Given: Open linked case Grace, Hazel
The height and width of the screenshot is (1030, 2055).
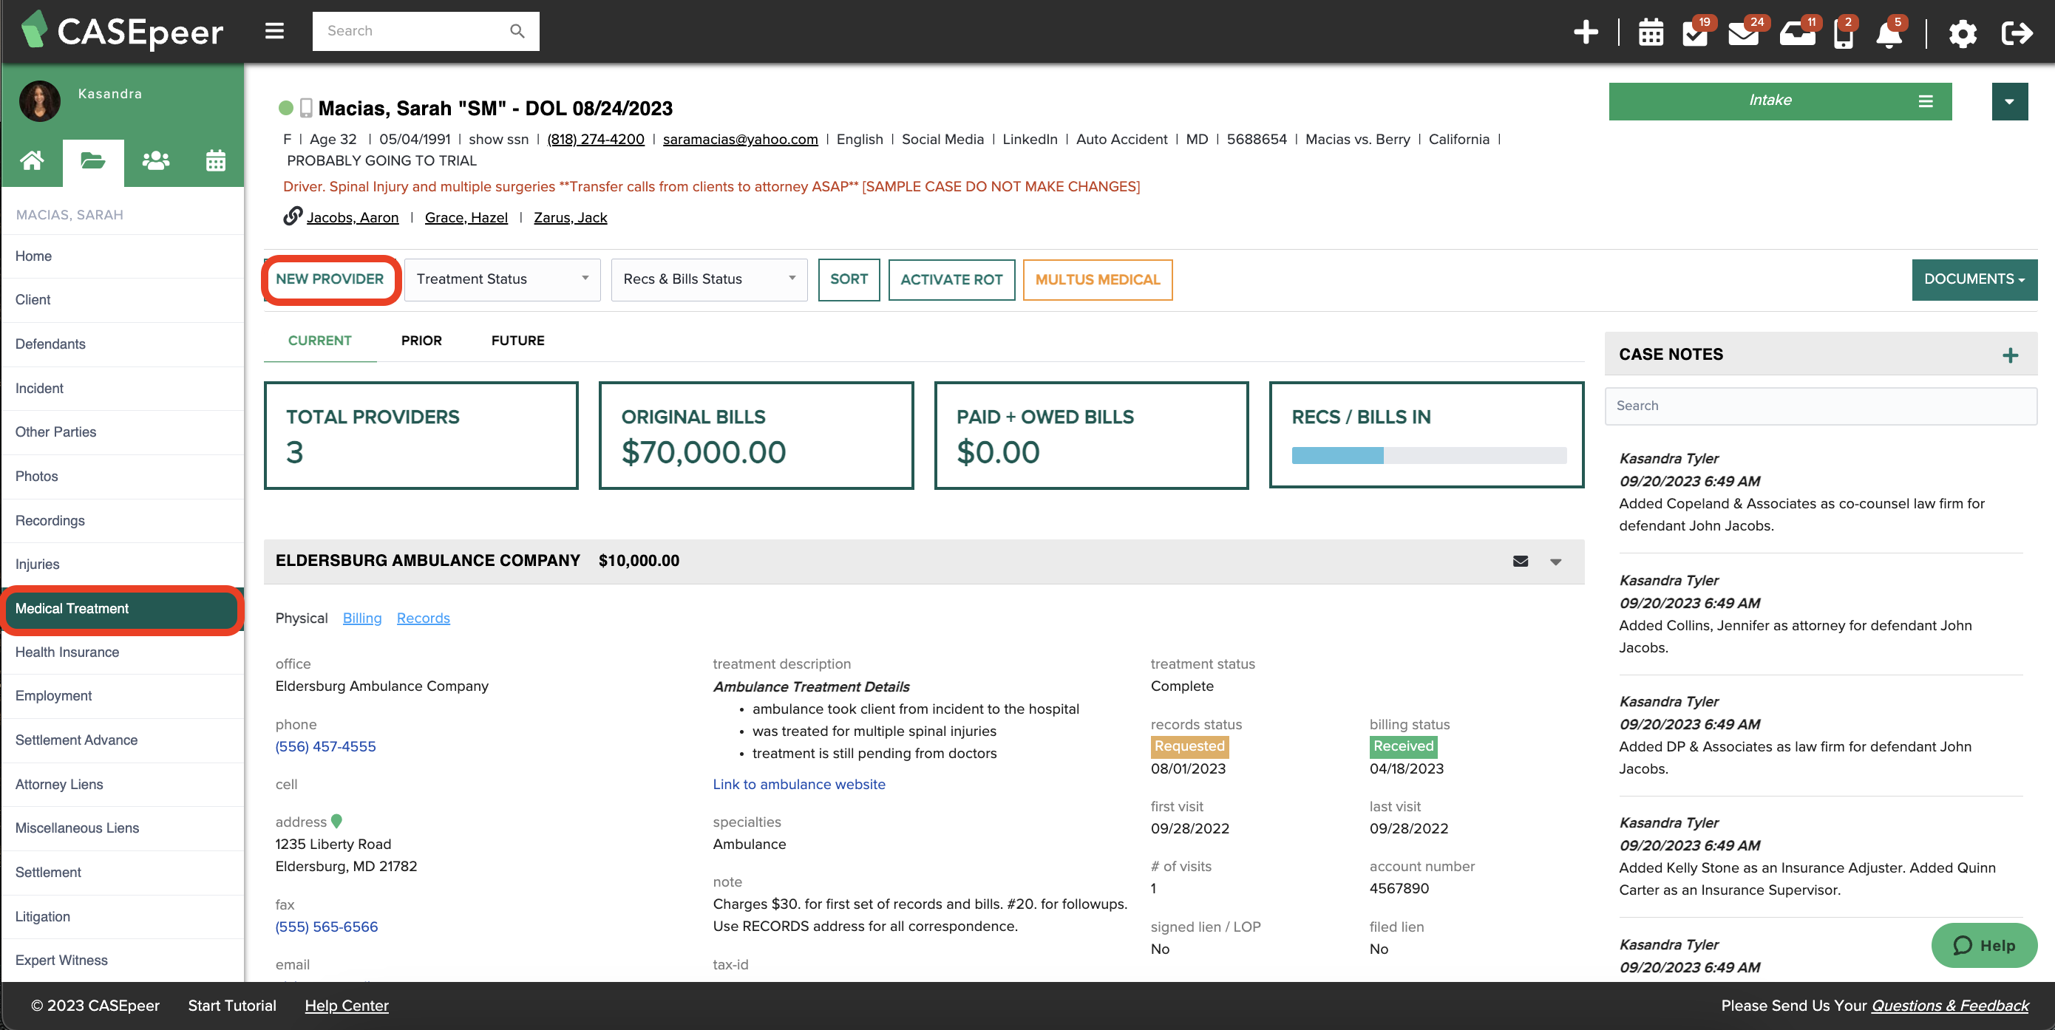Looking at the screenshot, I should [x=466, y=216].
